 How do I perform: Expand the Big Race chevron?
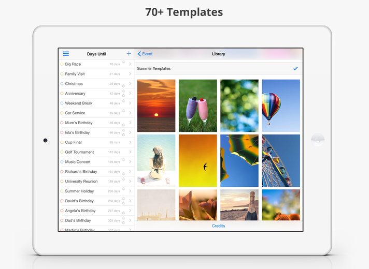coord(130,64)
